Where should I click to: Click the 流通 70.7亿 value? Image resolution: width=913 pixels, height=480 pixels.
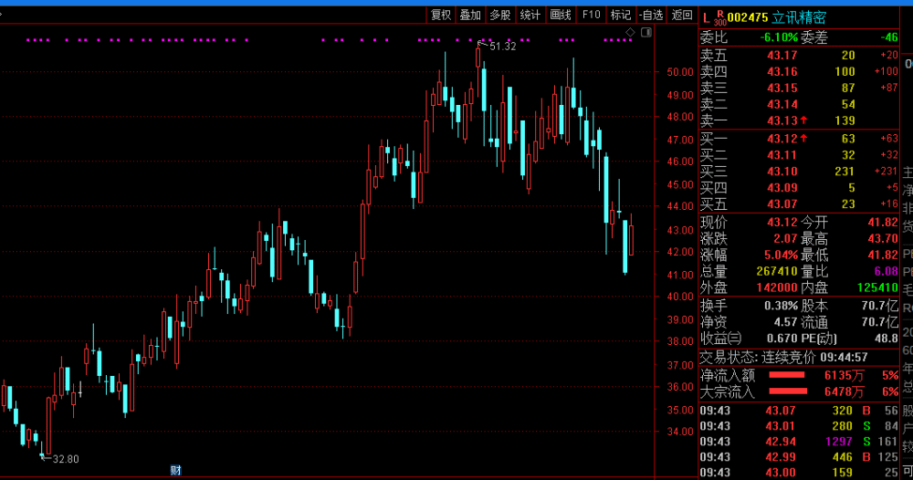(x=880, y=322)
